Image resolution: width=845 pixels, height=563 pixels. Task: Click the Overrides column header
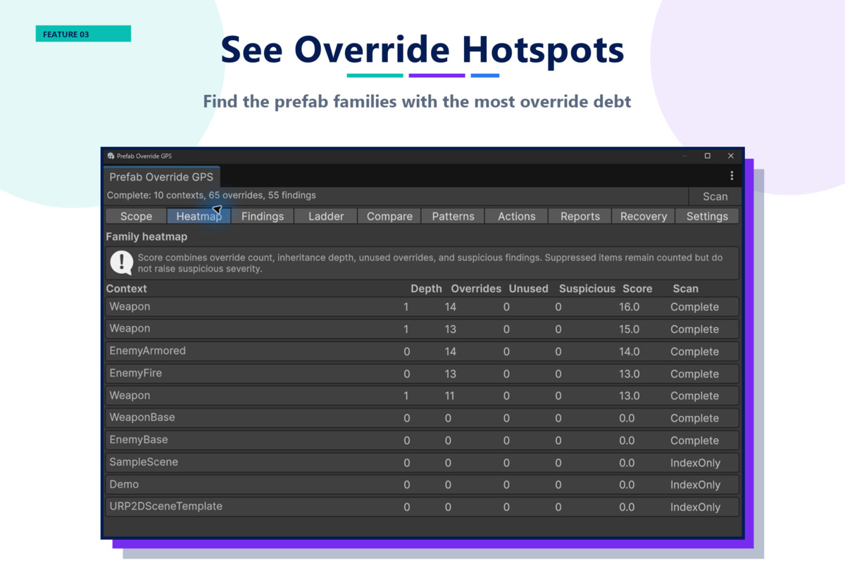476,289
